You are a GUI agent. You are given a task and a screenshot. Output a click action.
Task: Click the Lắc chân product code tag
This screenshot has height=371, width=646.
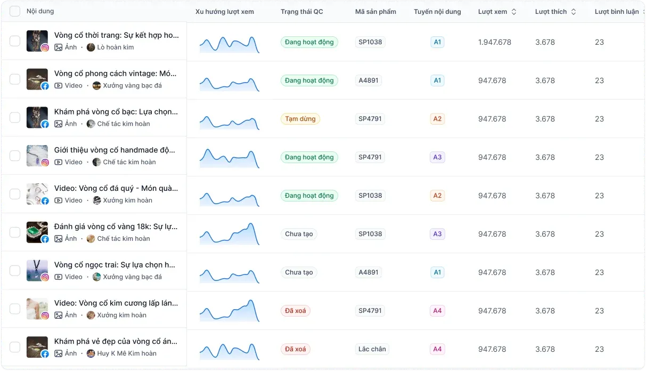click(372, 349)
